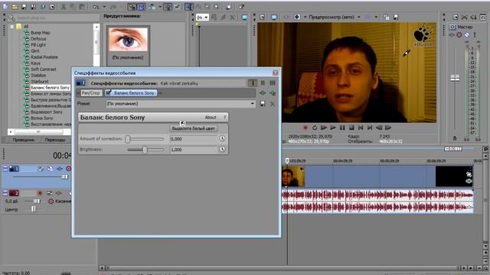The height and width of the screenshot is (275, 490).
Task: Open the Предпросмотр (авто) quality dropdown
Action: (x=359, y=17)
